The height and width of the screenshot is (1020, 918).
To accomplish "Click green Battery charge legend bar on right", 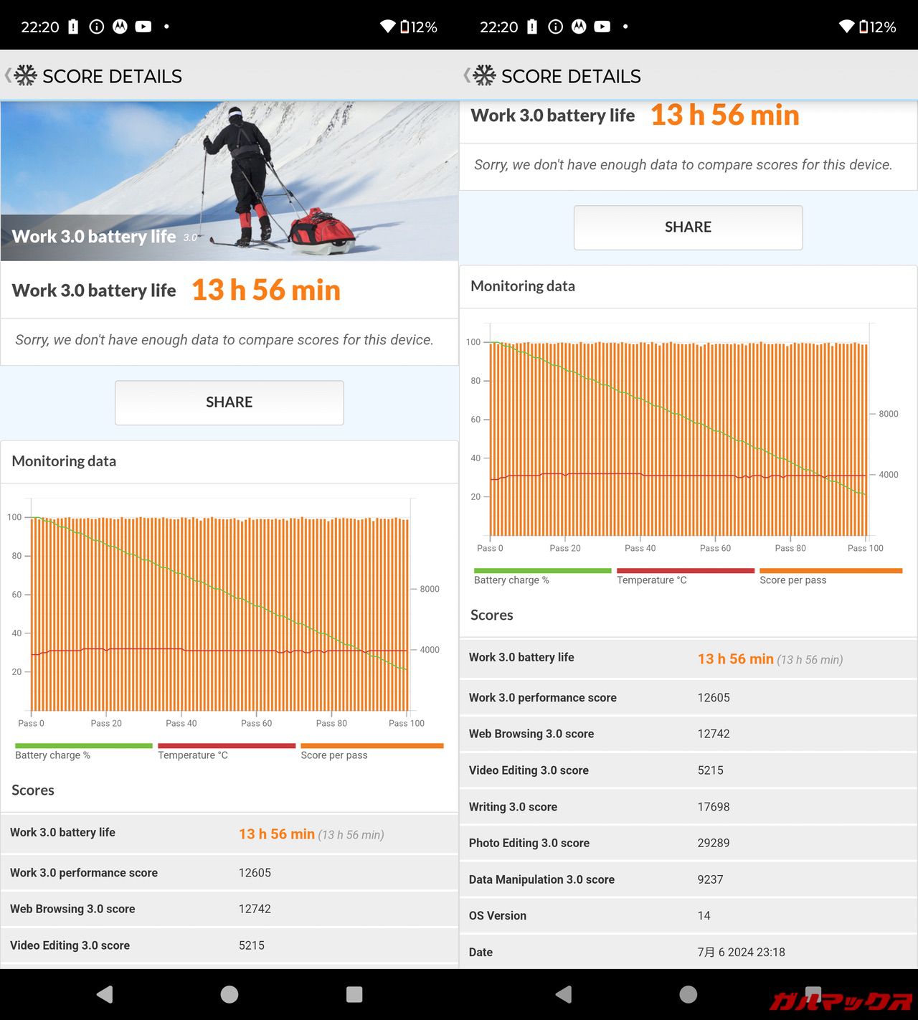I will pos(542,571).
